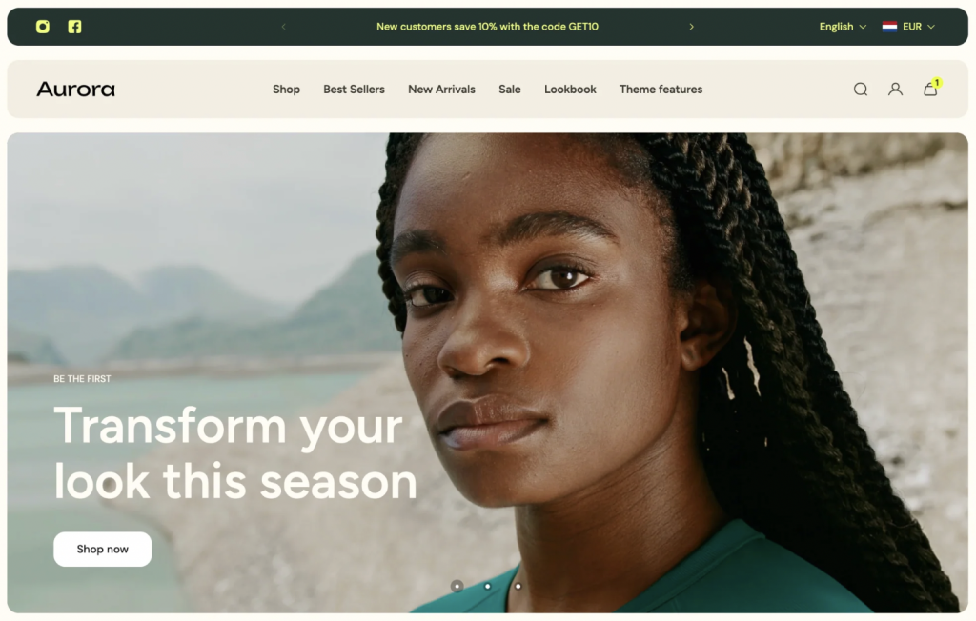The width and height of the screenshot is (976, 621).
Task: Select the third slideshow dot
Action: click(518, 586)
